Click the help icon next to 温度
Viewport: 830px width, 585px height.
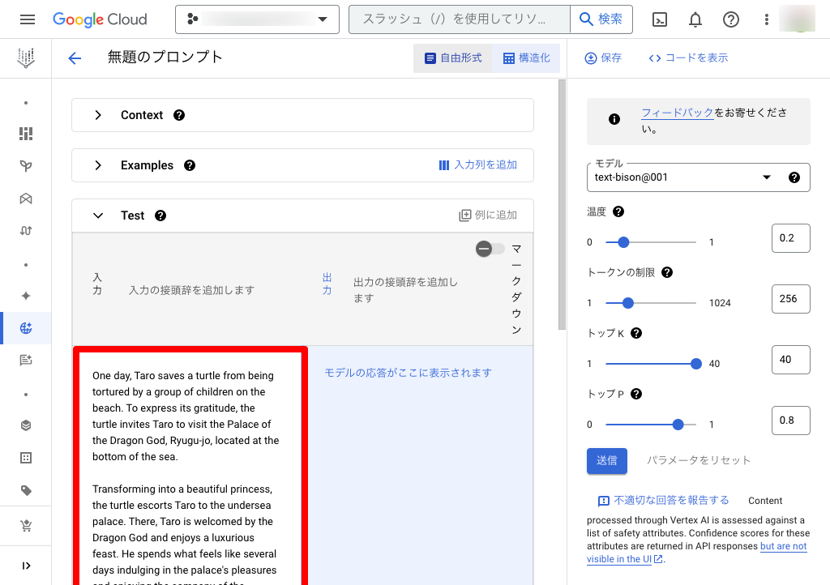pos(618,211)
